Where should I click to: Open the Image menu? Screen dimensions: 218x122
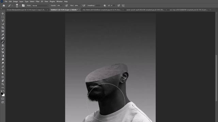[x=15, y=1]
